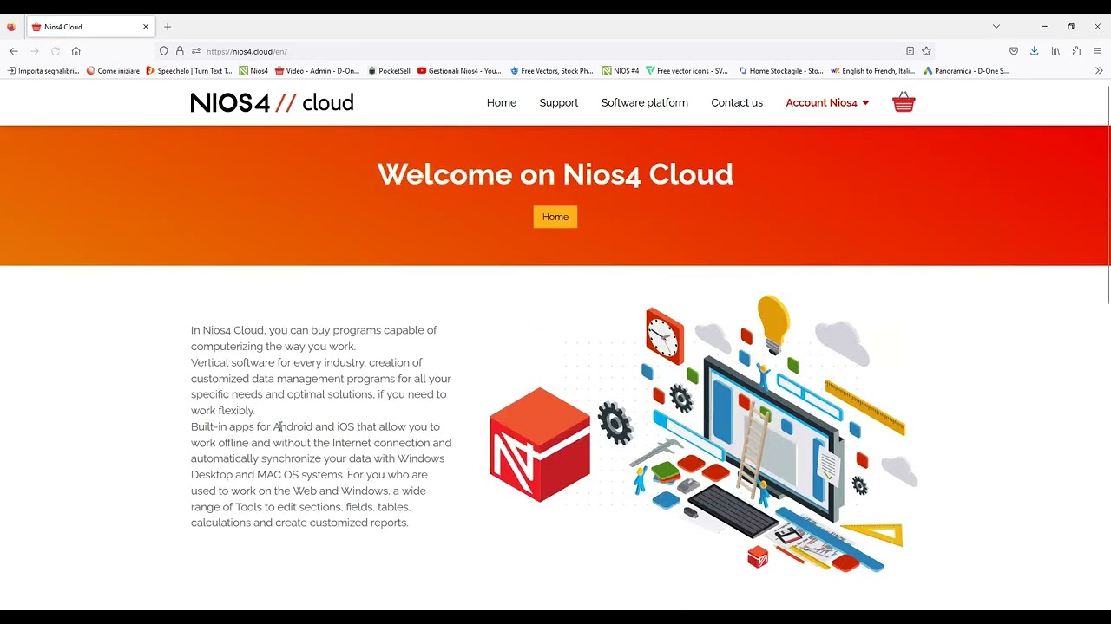Click the shield tracking protection icon
The width and height of the screenshot is (1111, 624).
click(x=163, y=51)
